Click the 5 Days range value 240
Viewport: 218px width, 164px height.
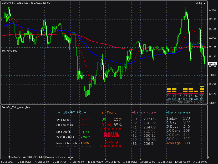[x=187, y=127]
